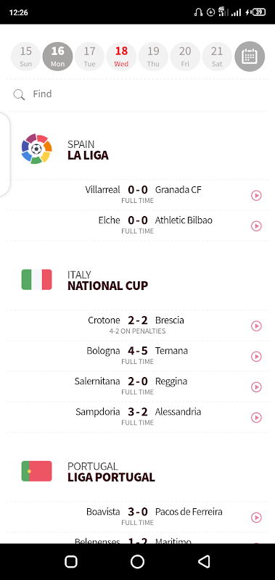Viewport: 275px width, 580px height.
Task: Choose Thursday 19 in date strip
Action: [153, 57]
